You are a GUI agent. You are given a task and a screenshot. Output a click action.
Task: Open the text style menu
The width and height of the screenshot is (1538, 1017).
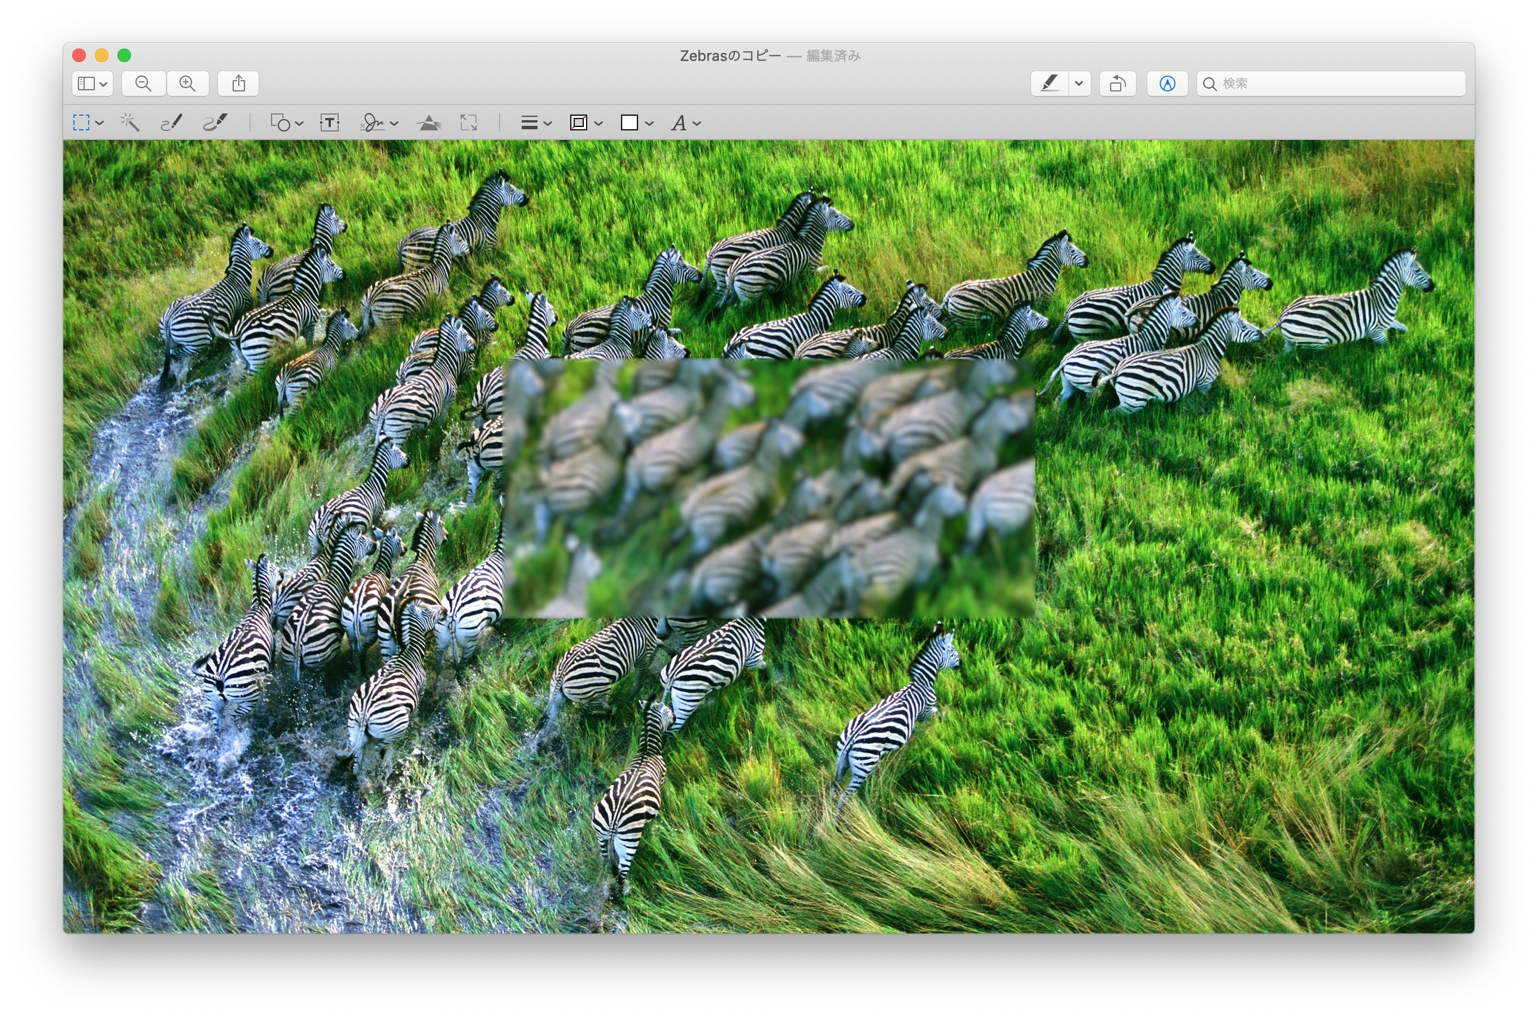685,122
